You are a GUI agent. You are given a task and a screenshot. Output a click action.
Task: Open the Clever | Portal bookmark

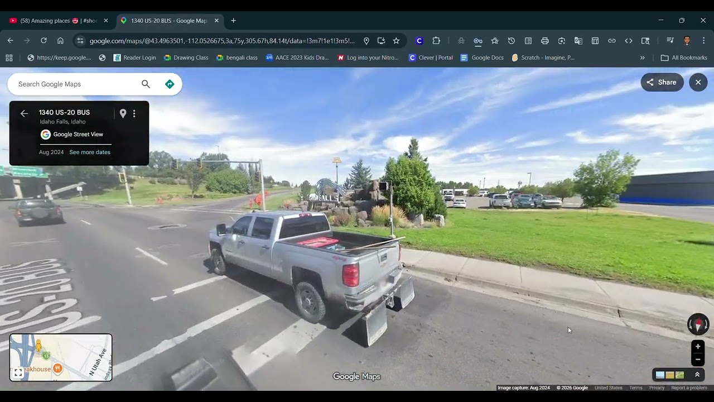[x=431, y=58]
